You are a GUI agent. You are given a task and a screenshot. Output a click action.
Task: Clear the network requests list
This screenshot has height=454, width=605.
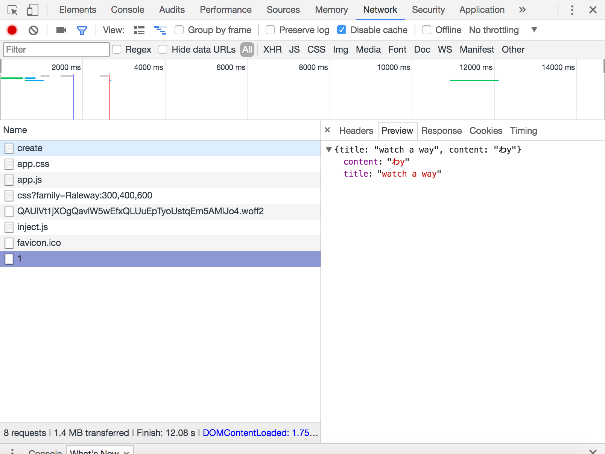tap(33, 30)
